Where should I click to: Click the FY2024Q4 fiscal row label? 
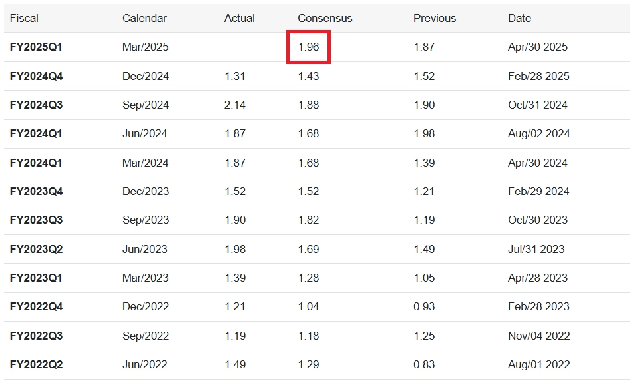tap(36, 76)
